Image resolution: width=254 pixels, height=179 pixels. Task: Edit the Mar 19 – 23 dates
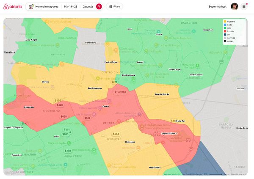71,7
